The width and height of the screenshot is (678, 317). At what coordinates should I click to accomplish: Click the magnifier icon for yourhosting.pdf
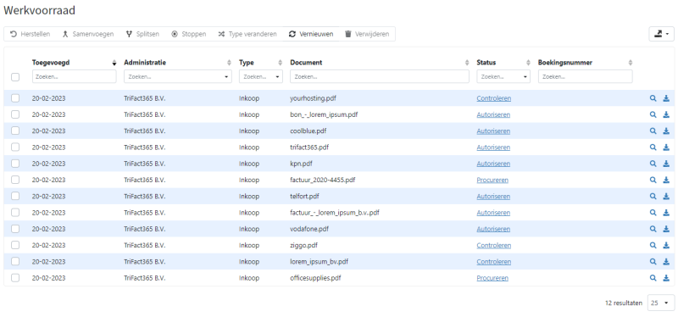click(x=653, y=98)
